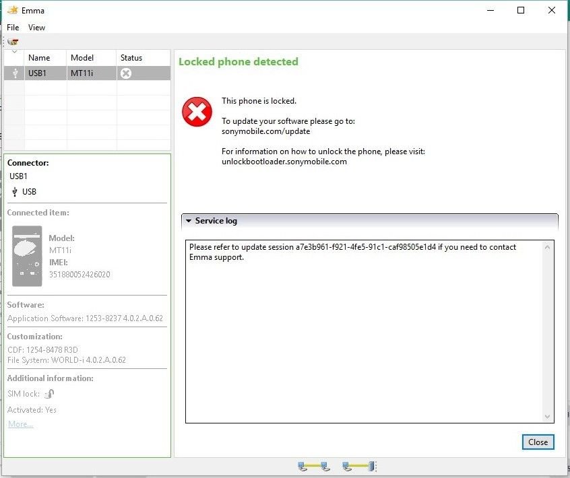Open the File menu

13,27
